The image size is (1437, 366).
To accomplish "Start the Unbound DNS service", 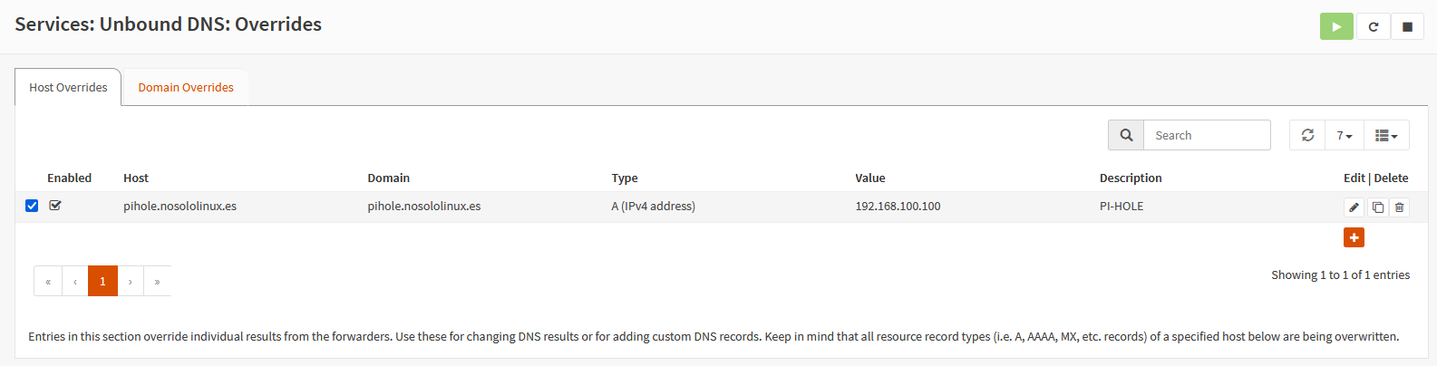I will [x=1336, y=26].
